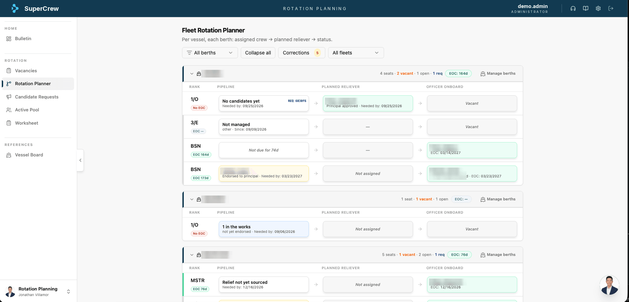
Task: Click the SuperCrew logo icon
Action: tap(15, 8)
